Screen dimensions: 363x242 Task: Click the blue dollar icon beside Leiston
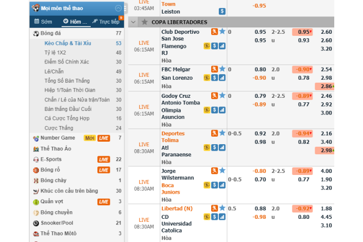tap(222, 11)
